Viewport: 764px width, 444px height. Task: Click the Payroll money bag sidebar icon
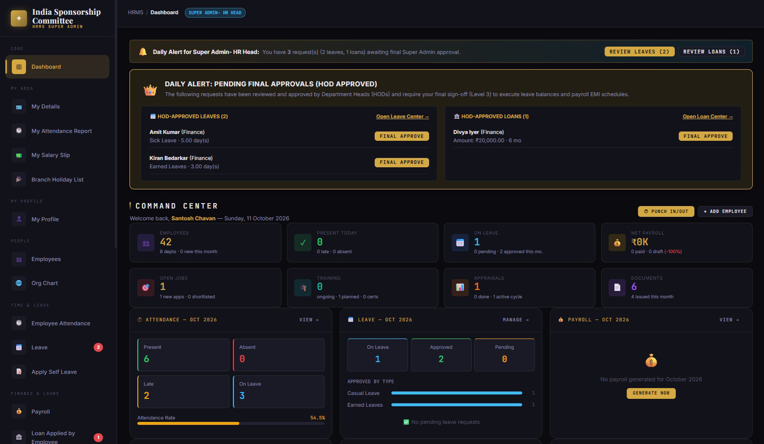coord(19,412)
